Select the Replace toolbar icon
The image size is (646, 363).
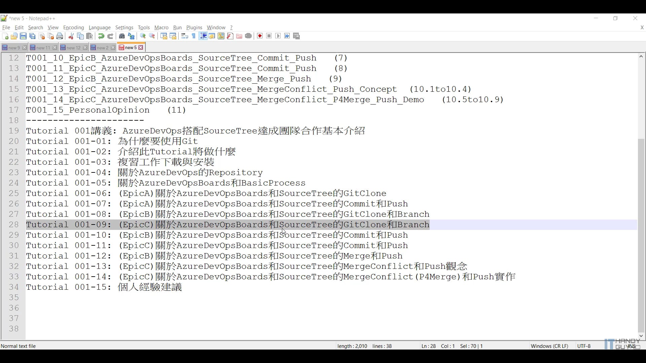click(x=131, y=36)
